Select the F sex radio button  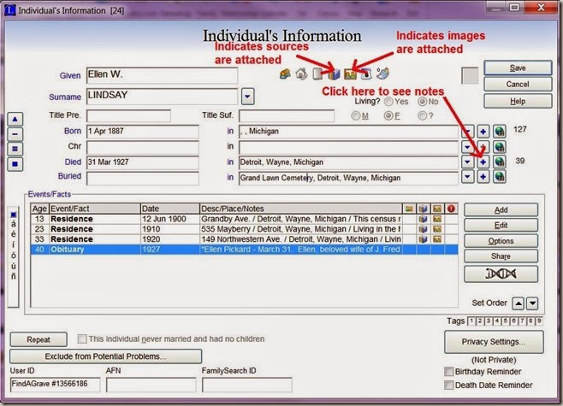pyautogui.click(x=388, y=115)
